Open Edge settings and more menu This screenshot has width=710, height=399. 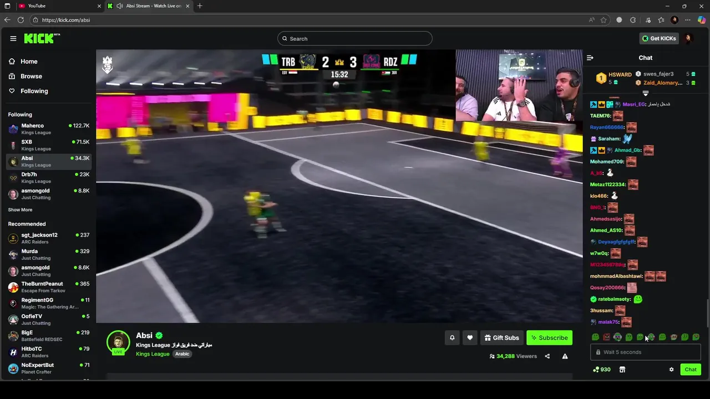pos(688,20)
